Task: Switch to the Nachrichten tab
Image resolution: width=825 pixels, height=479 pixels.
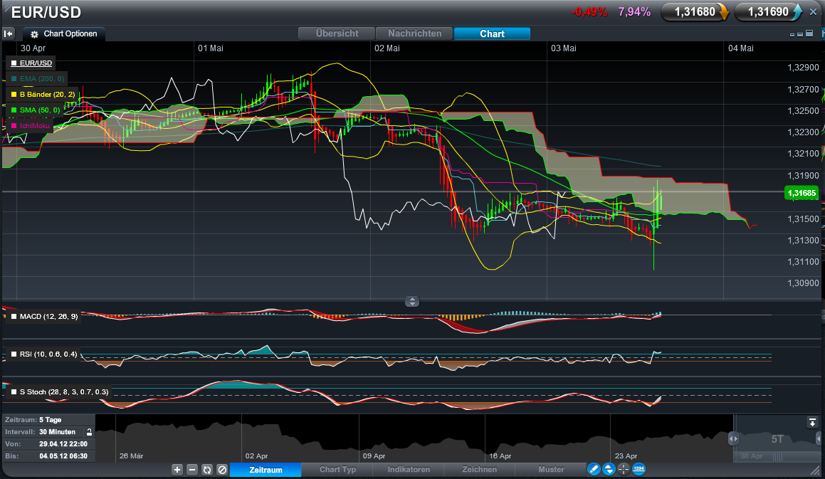Action: [x=414, y=33]
